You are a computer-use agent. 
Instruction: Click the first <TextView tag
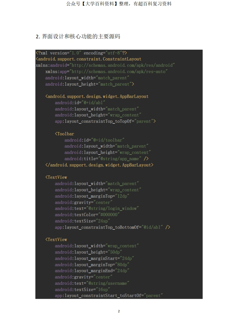coord(56,177)
